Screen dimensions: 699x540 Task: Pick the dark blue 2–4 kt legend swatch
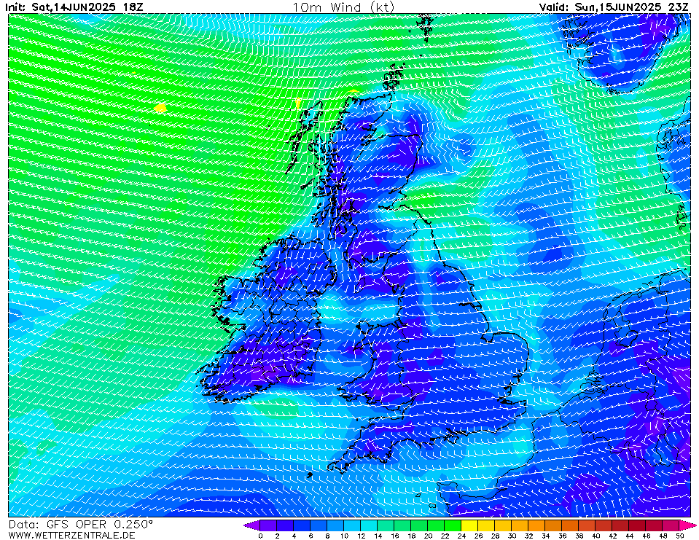click(x=285, y=525)
